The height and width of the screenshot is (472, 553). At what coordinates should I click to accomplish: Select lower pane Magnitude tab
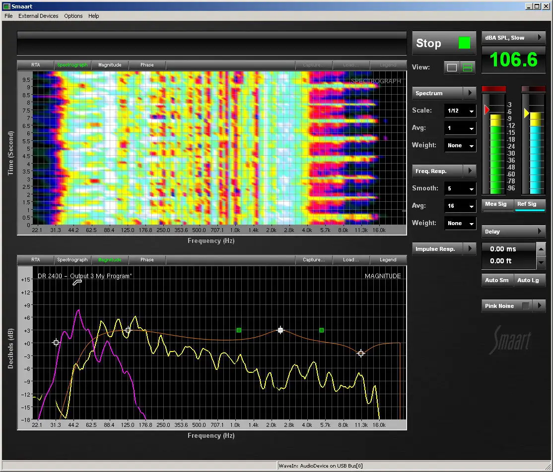(110, 260)
